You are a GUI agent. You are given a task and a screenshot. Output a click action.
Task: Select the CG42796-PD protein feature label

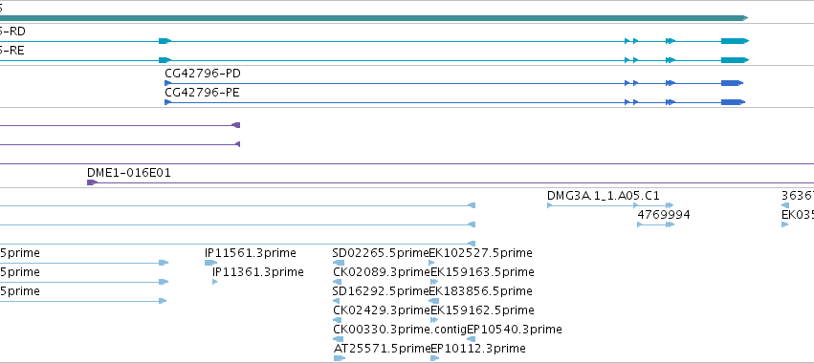203,74
